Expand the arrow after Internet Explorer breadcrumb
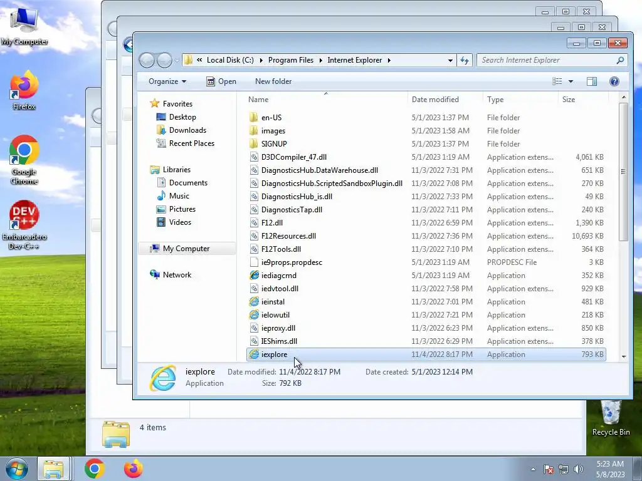 click(x=389, y=60)
